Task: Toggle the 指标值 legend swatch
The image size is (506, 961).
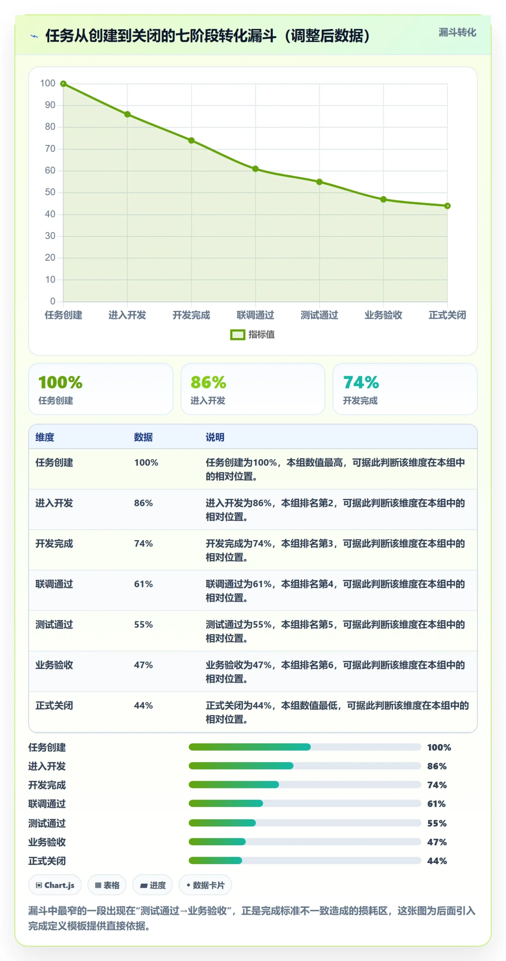Action: (x=237, y=334)
